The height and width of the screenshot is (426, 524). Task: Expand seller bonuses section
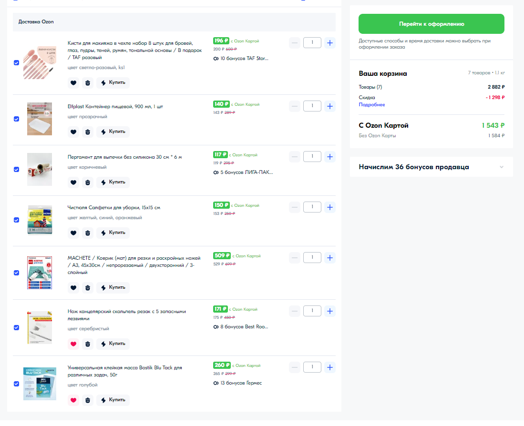coord(431,167)
